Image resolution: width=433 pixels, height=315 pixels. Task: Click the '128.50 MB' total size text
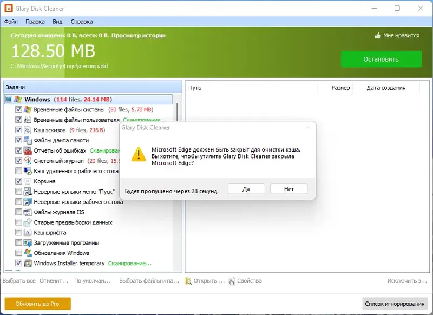pos(53,51)
